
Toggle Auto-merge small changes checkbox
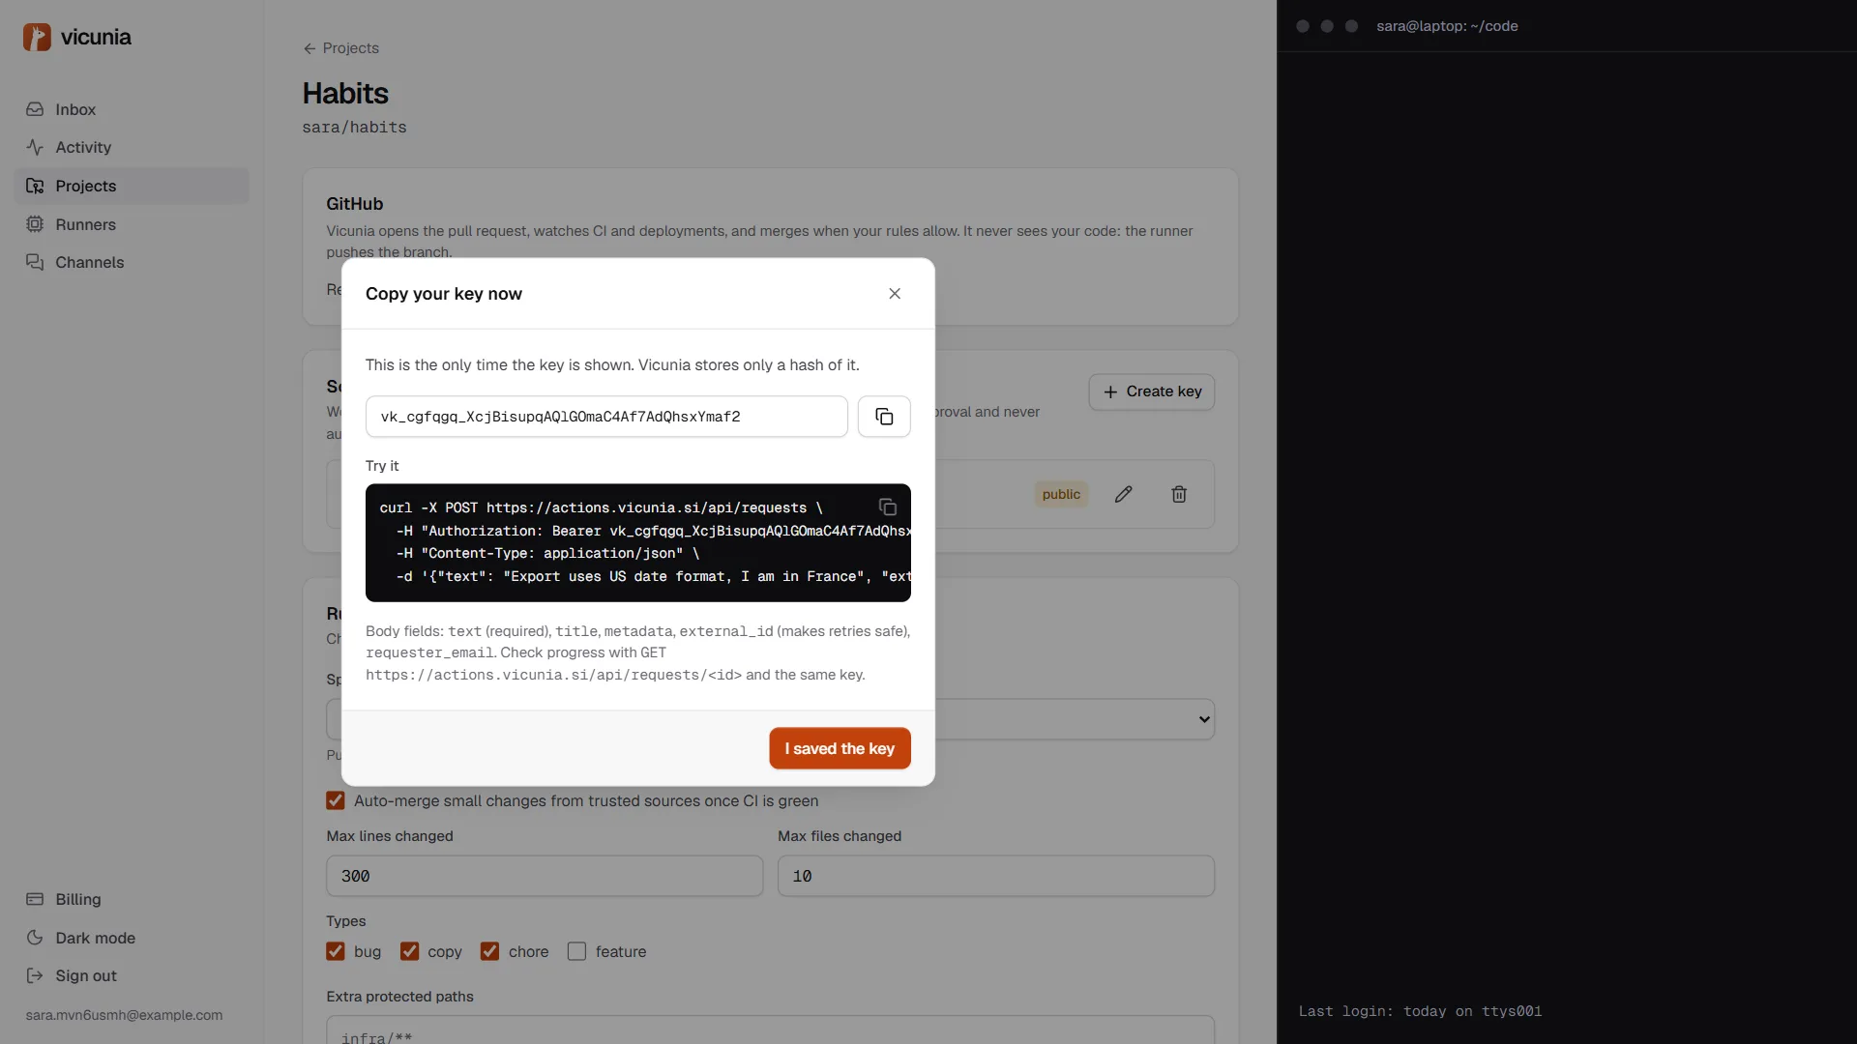click(x=336, y=800)
